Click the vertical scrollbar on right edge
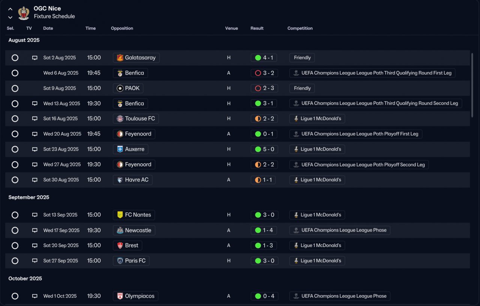480x306 pixels. [472, 85]
